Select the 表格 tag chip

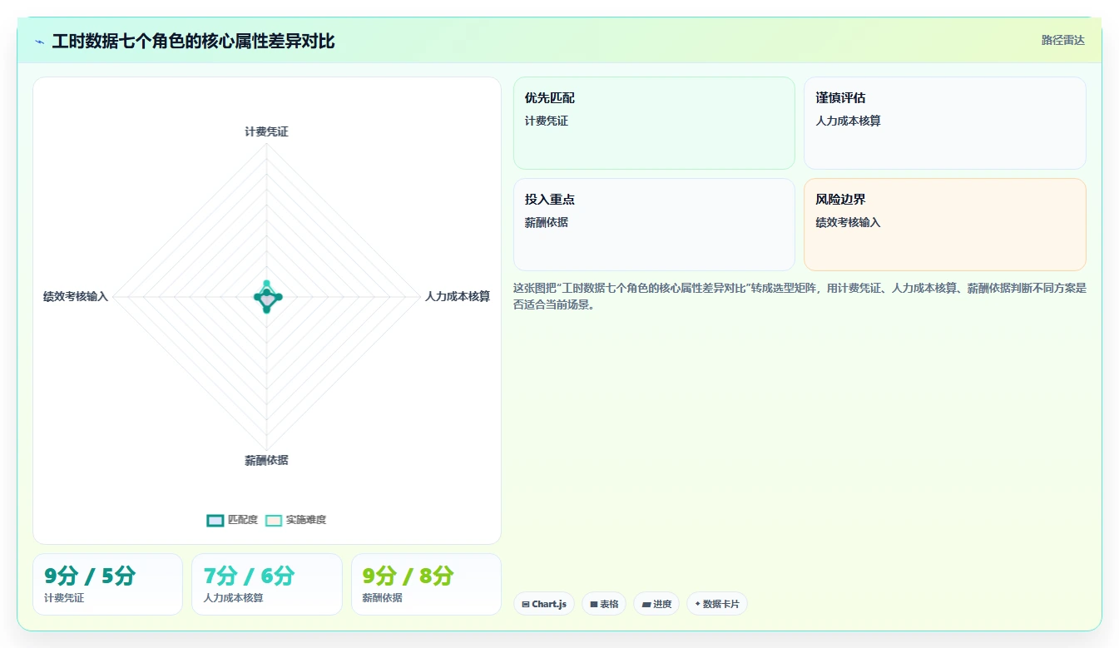[x=604, y=604]
